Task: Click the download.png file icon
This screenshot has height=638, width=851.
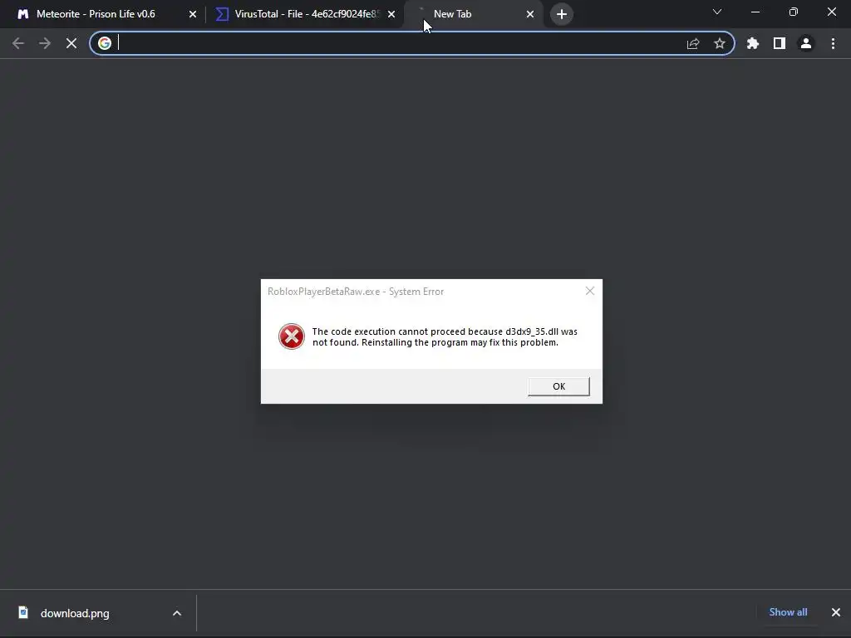Action: 23,612
